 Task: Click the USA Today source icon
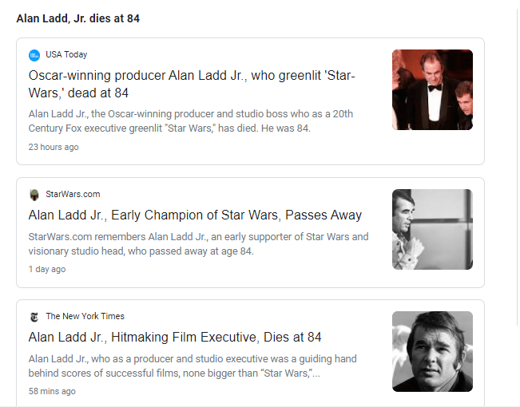coord(34,55)
